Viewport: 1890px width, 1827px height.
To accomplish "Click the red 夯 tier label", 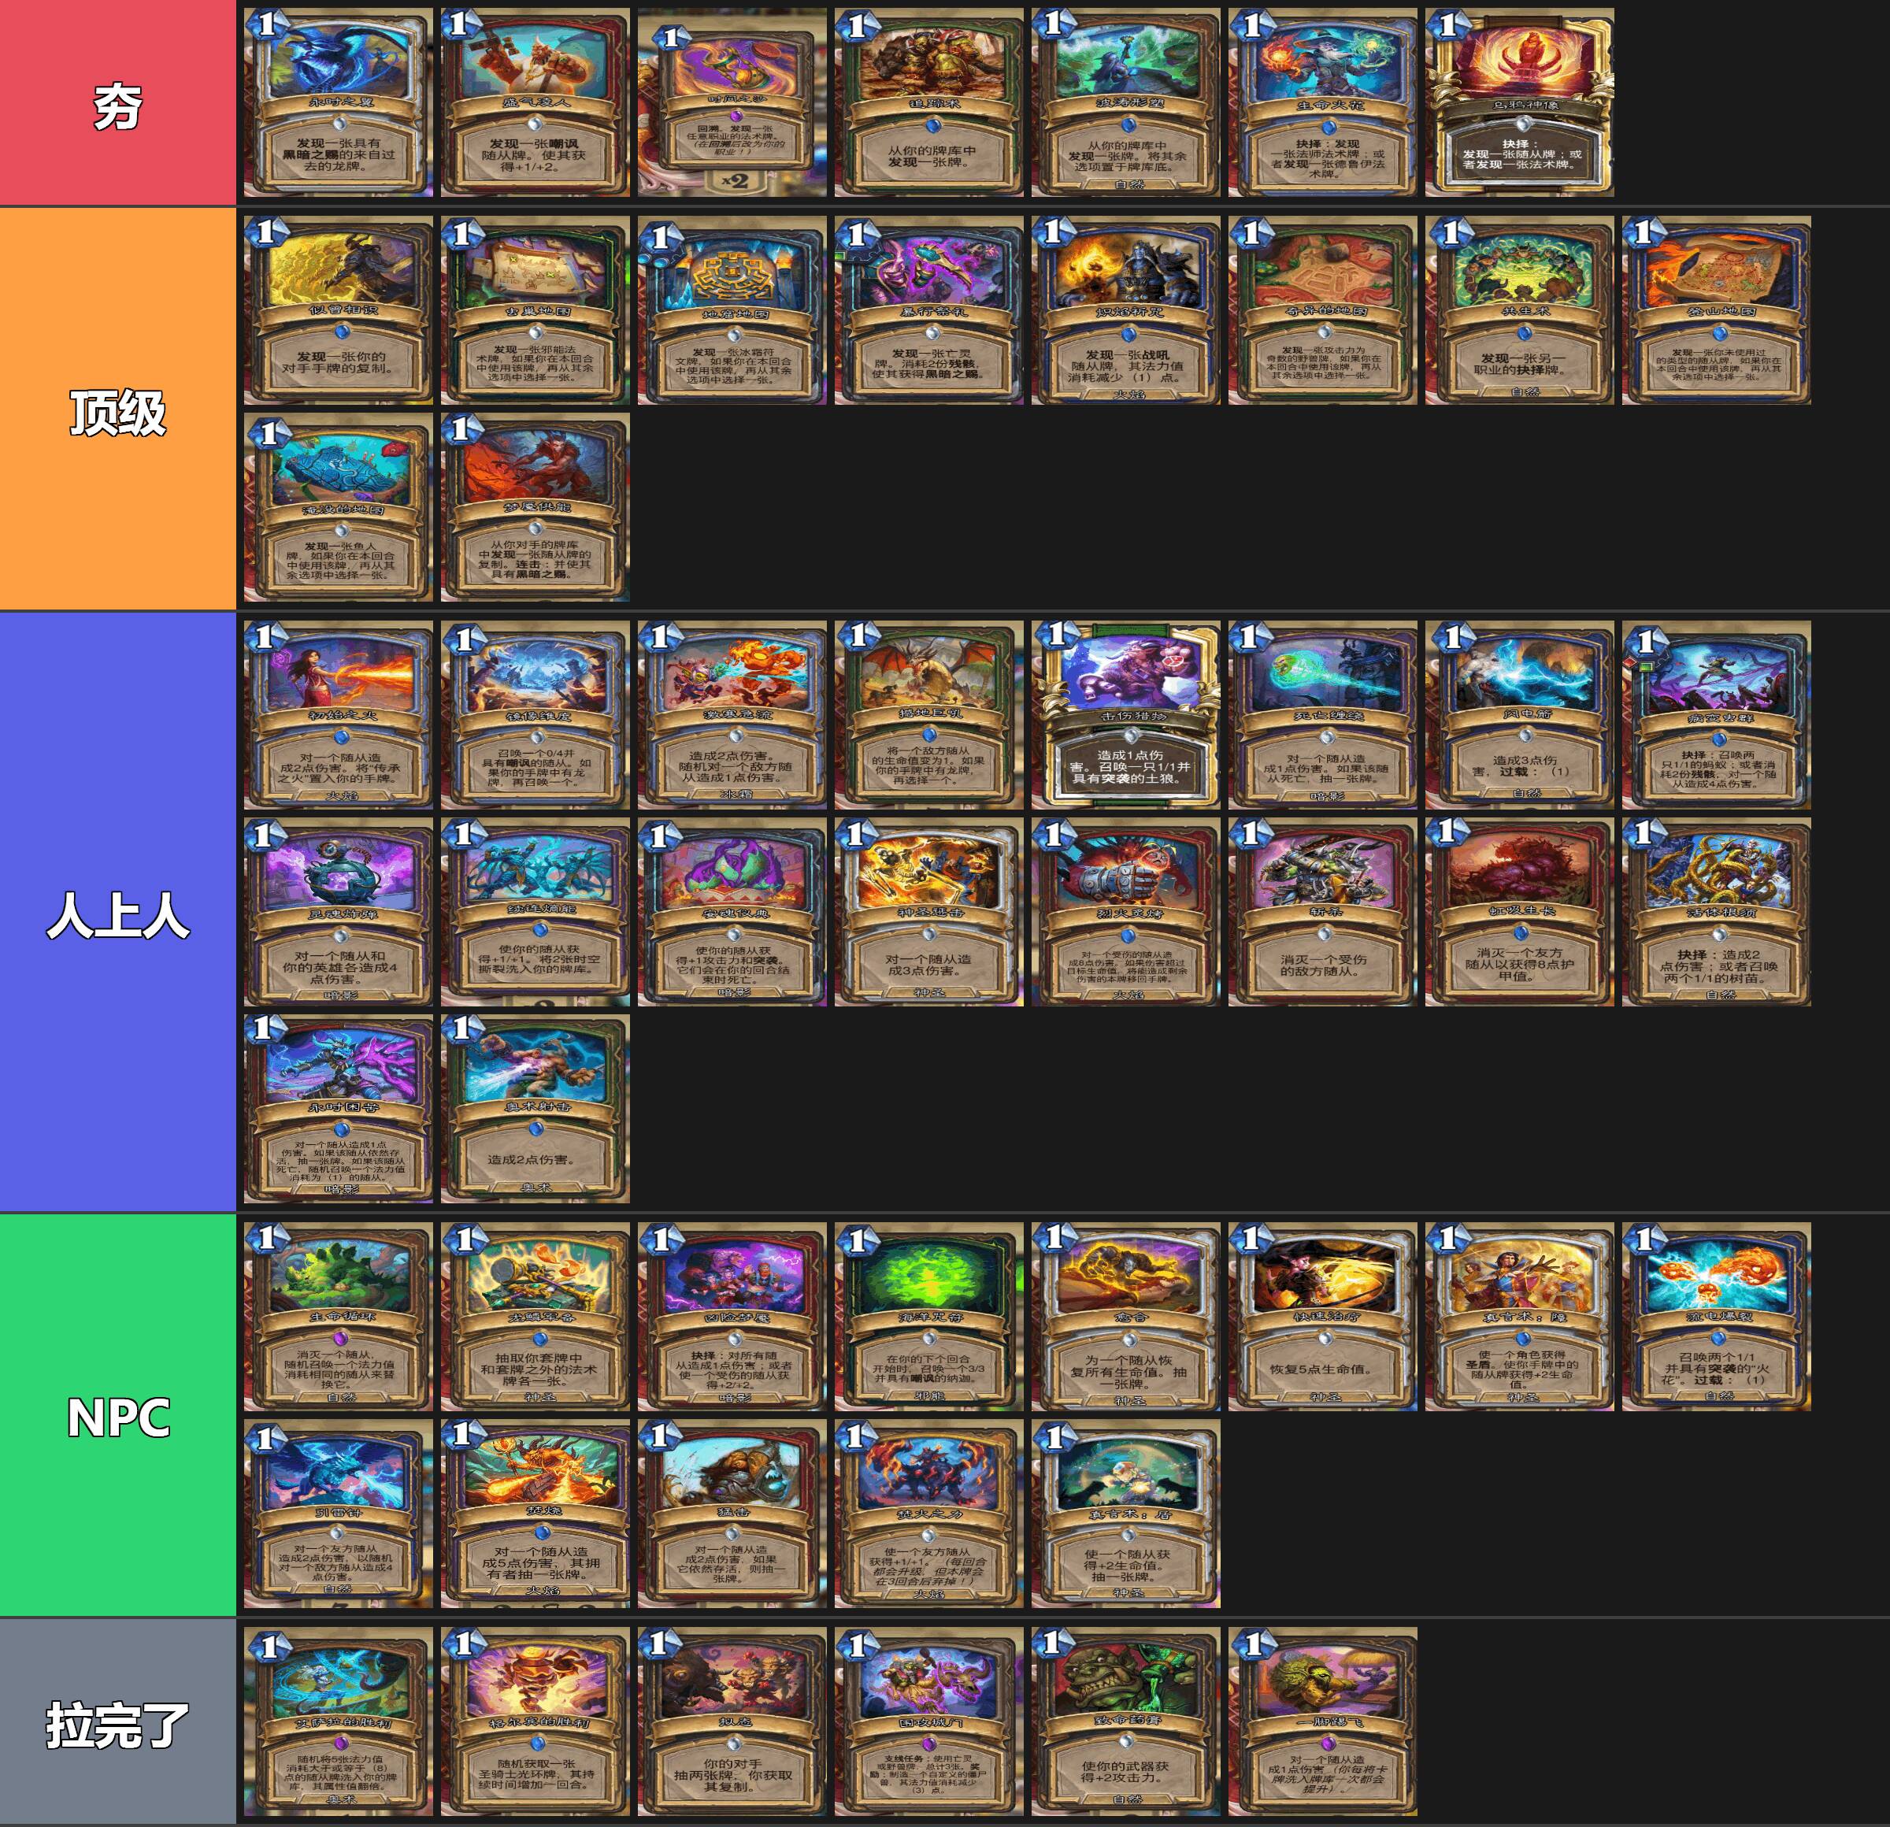I will tap(117, 102).
